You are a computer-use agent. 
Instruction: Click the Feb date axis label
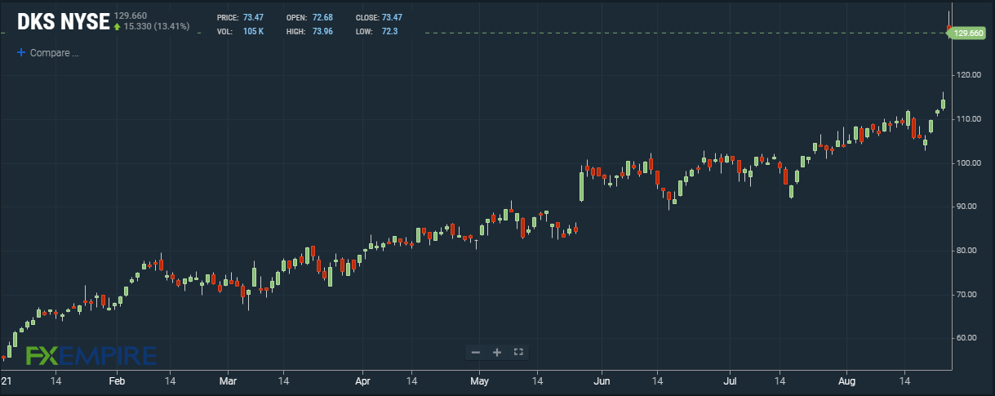116,381
